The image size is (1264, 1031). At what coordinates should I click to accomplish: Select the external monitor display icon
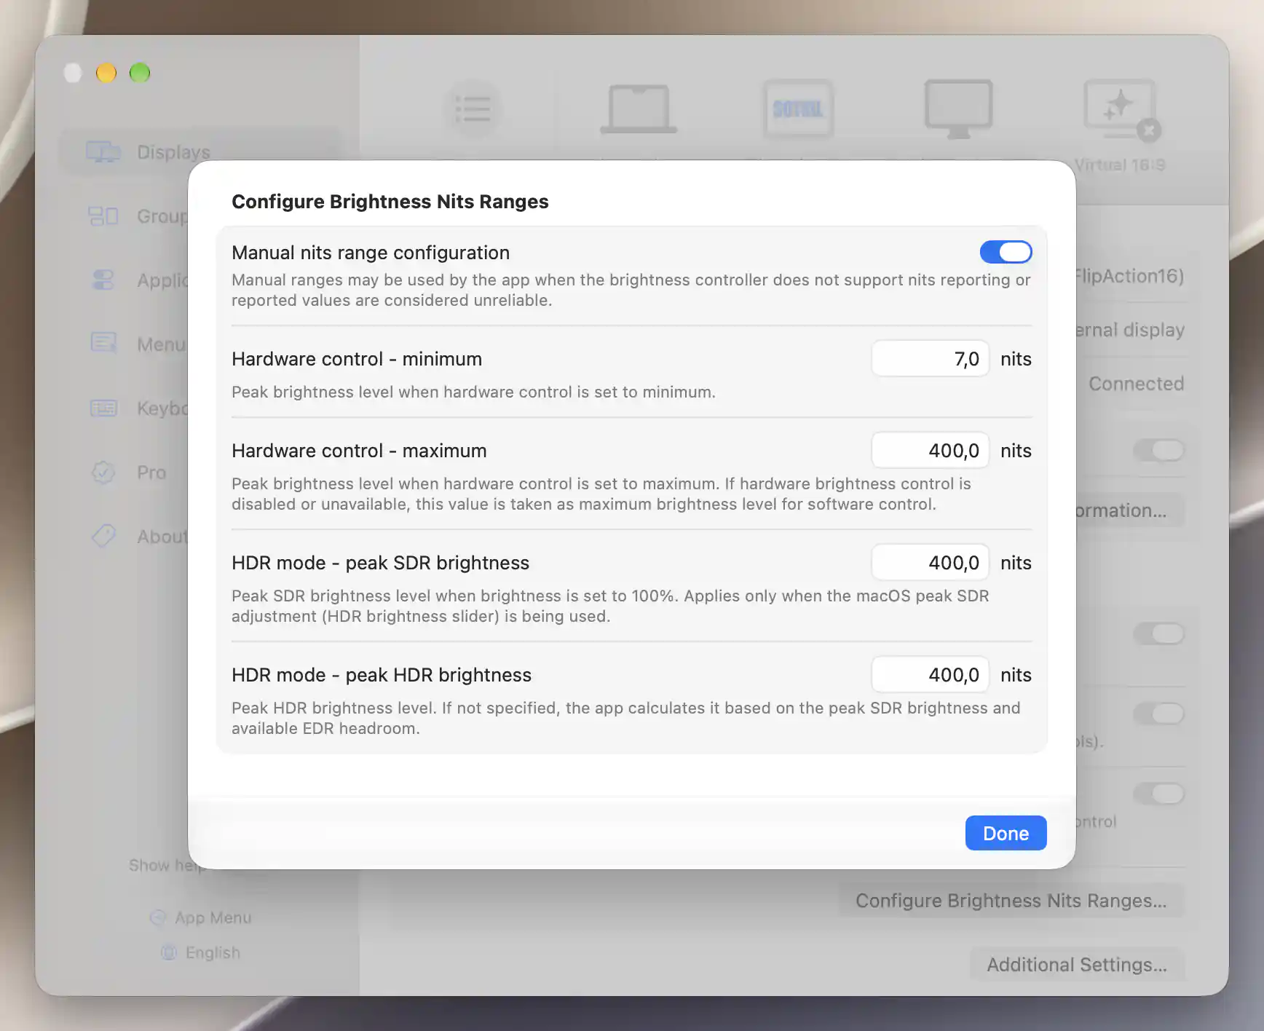click(x=958, y=109)
